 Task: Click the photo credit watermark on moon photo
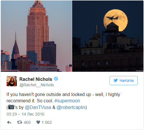point(139,71)
